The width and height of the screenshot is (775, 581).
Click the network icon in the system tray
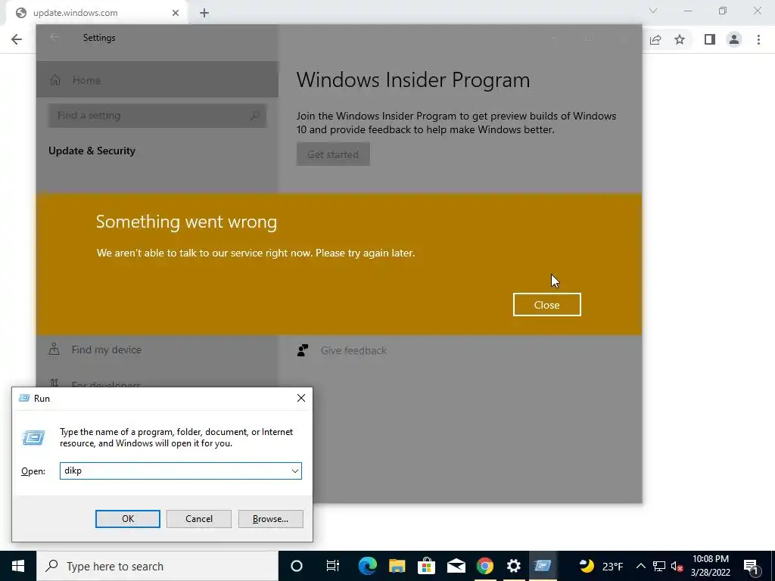coord(659,566)
